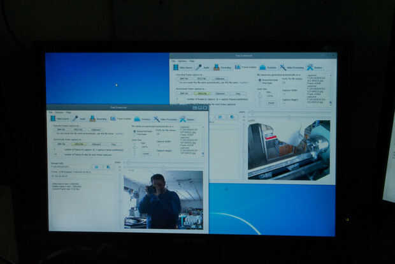Click one-shot BMP File button in front window

[x=61, y=129]
